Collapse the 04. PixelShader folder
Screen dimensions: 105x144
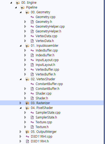[x=21, y=108]
